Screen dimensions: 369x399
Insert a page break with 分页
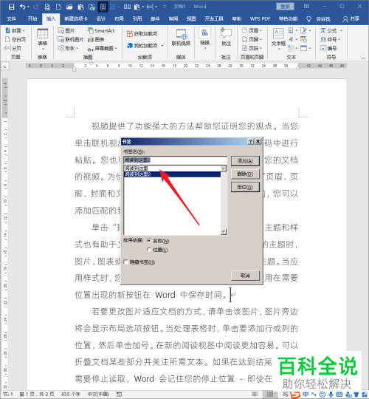[13, 48]
